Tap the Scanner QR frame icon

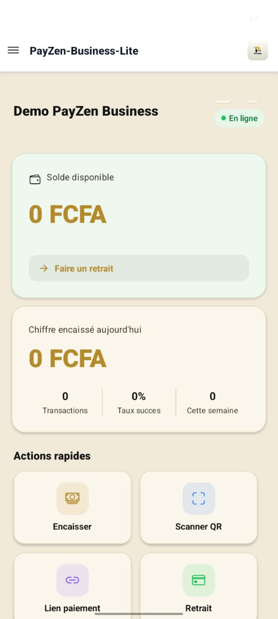(x=198, y=498)
